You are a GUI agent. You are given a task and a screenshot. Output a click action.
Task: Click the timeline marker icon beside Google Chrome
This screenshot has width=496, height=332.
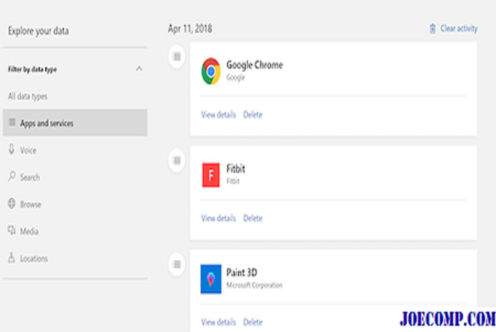[x=177, y=56]
